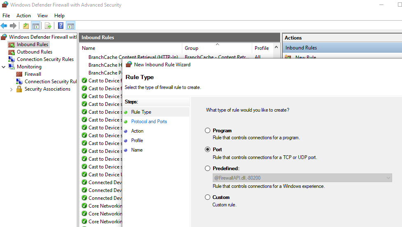This screenshot has height=227, width=402.
Task: Select the Custom radio button
Action: [207, 197]
